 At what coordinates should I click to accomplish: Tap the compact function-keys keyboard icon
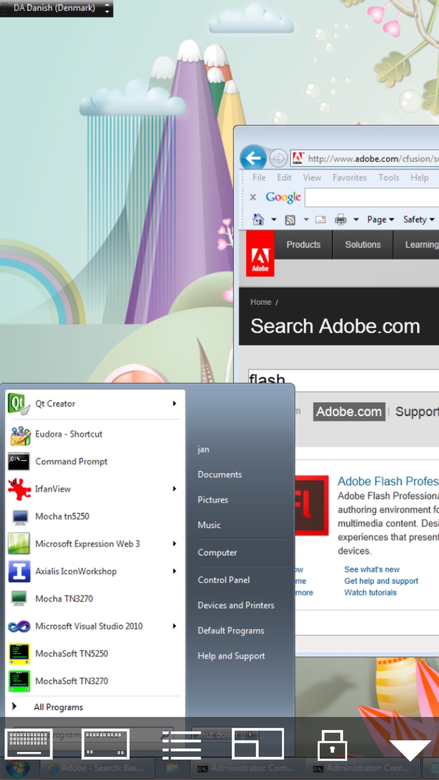(x=105, y=743)
